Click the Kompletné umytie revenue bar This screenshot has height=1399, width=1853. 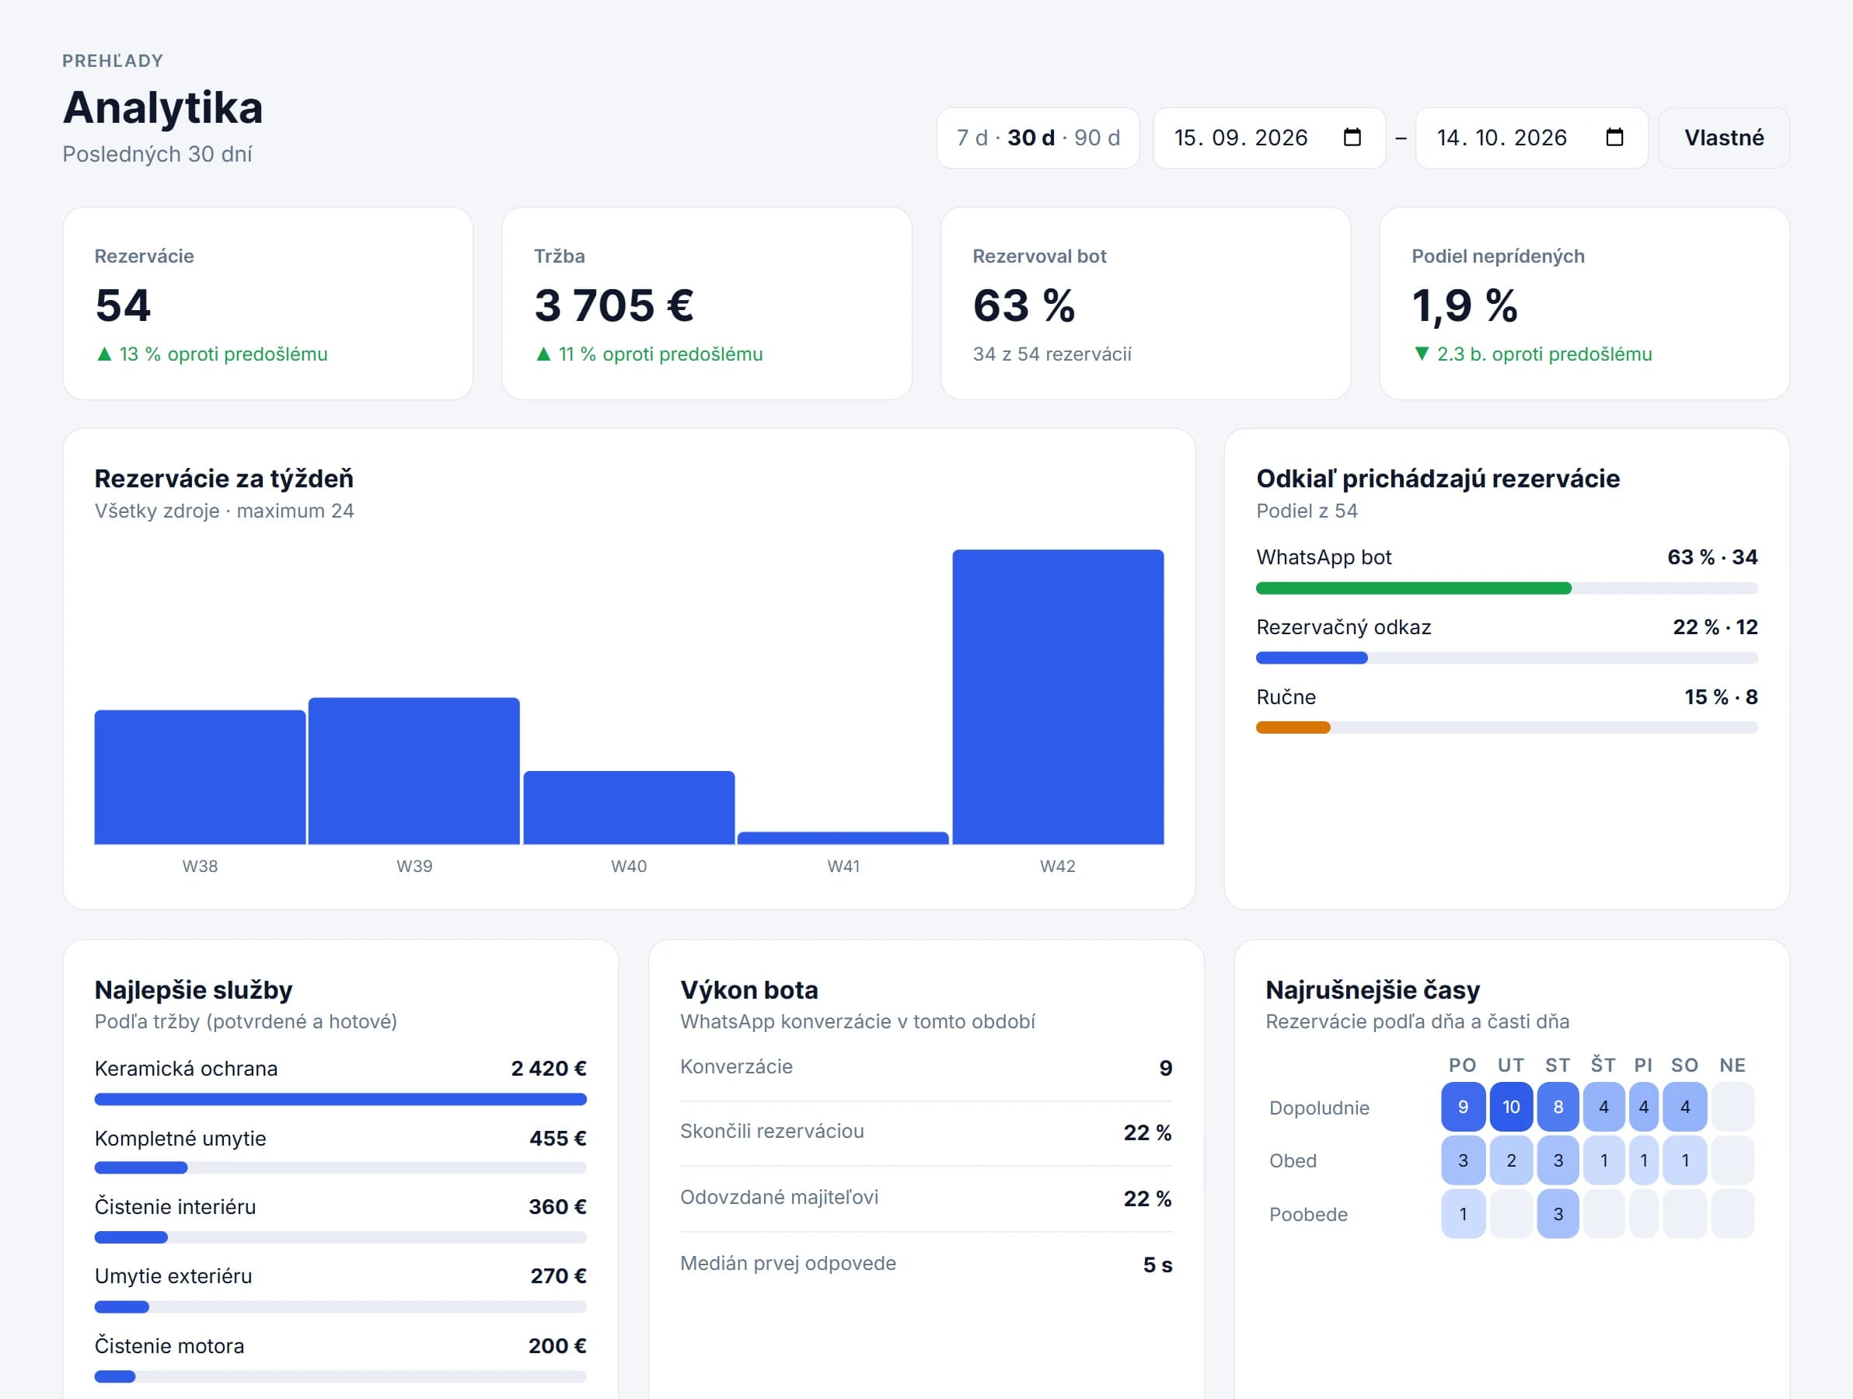point(141,1167)
